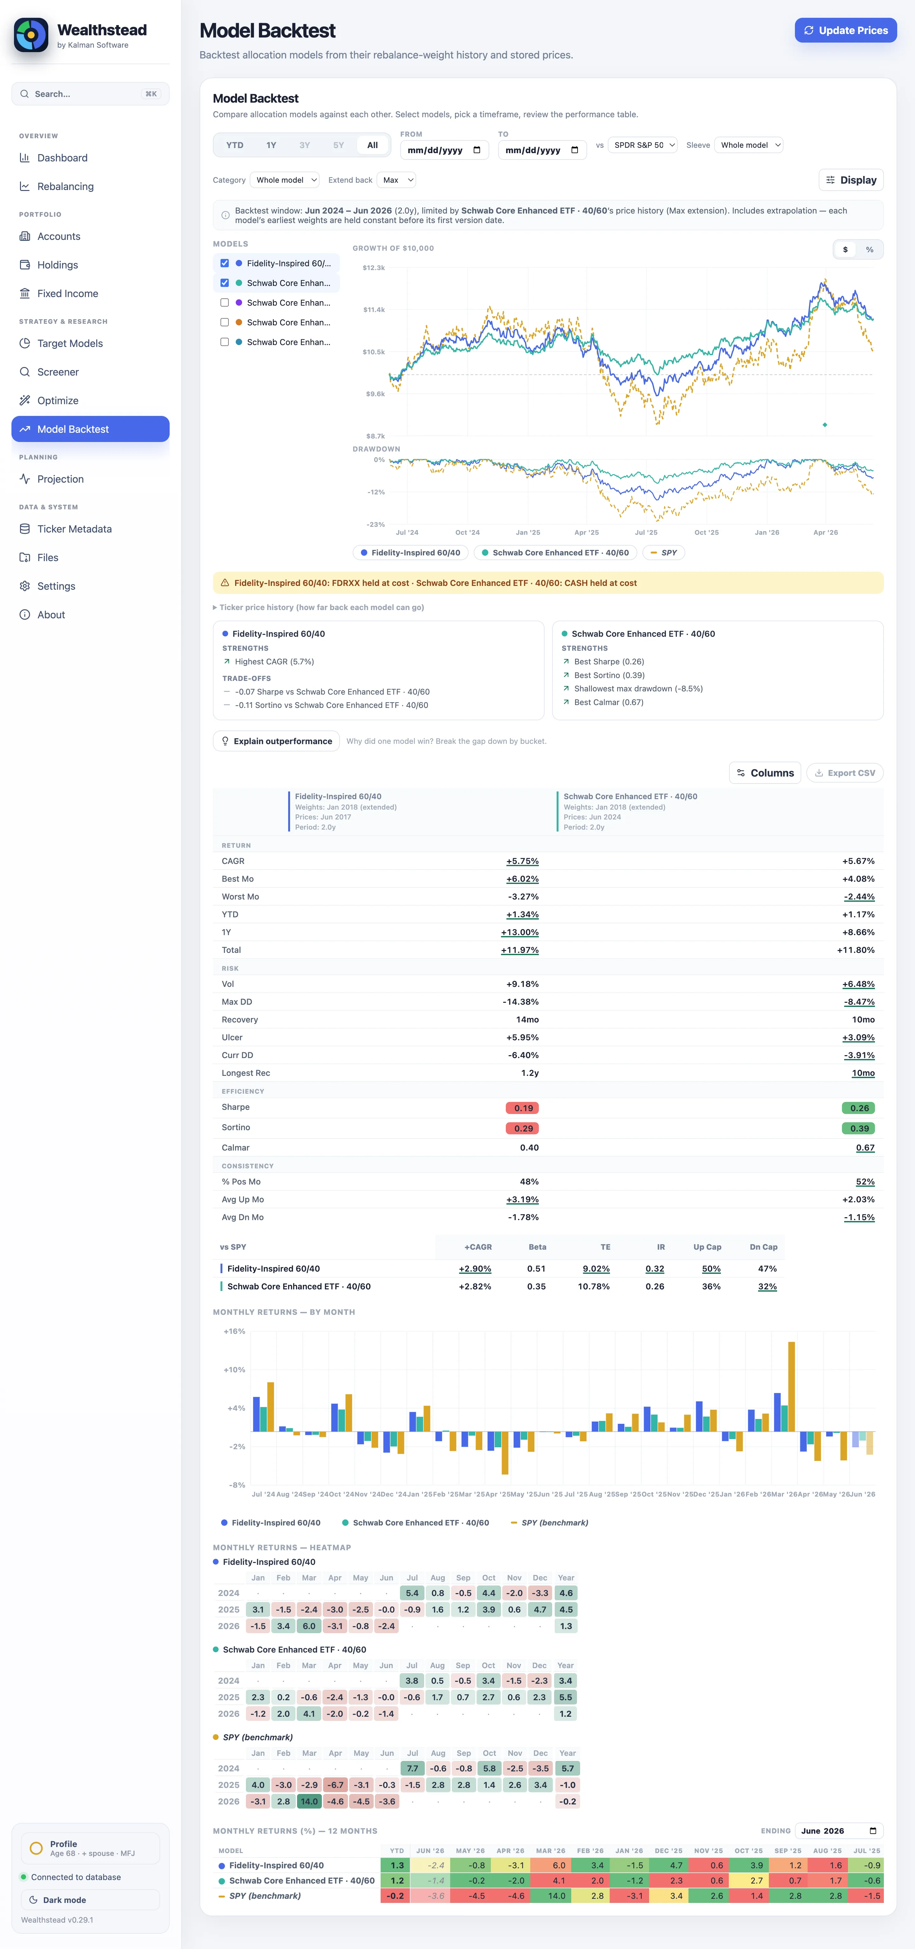This screenshot has height=1949, width=915.
Task: Select the All timeframe tab
Action: 372,145
